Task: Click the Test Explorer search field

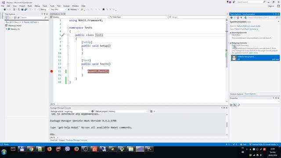Action: pos(34,18)
